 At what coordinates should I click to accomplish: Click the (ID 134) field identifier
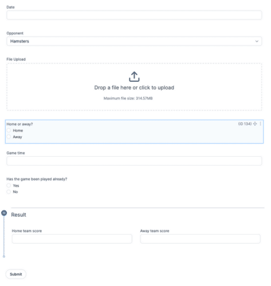pos(245,124)
